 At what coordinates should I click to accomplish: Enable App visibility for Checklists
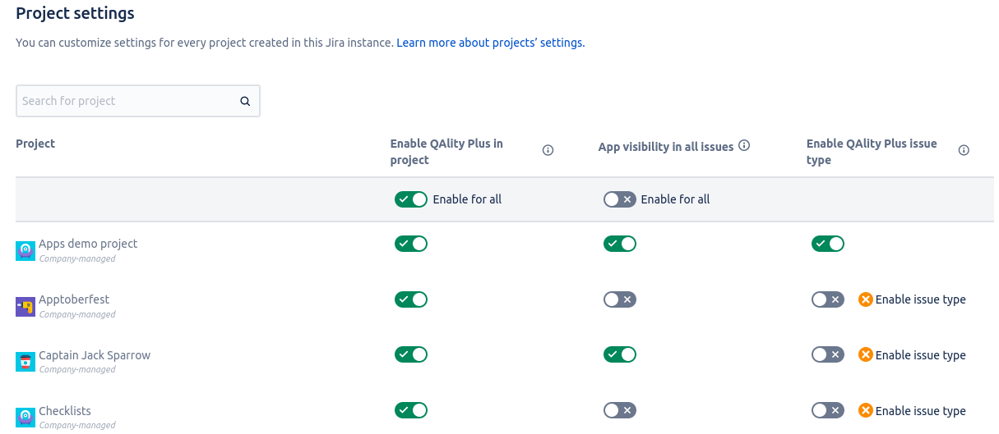coord(620,410)
